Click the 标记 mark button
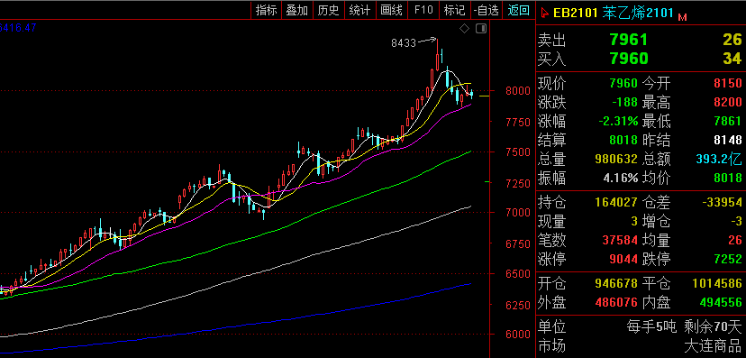This screenshot has height=358, width=746. coord(454,10)
